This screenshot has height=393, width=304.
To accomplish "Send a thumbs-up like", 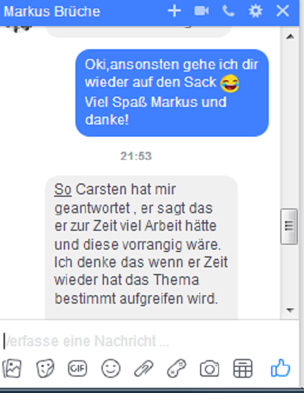I will [280, 368].
